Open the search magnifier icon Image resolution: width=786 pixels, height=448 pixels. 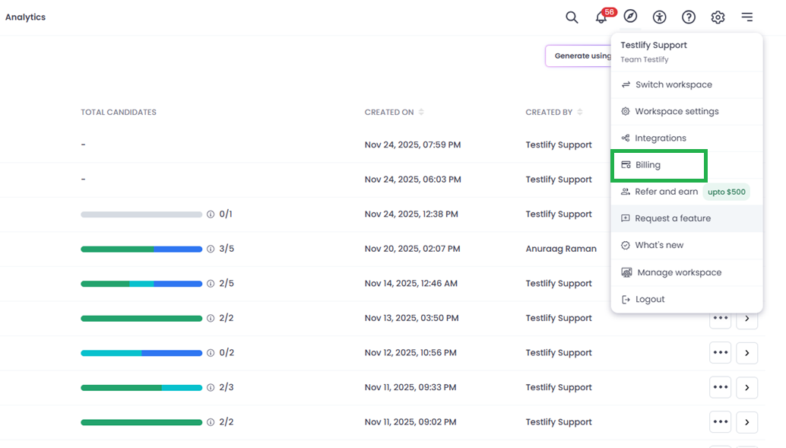click(572, 17)
